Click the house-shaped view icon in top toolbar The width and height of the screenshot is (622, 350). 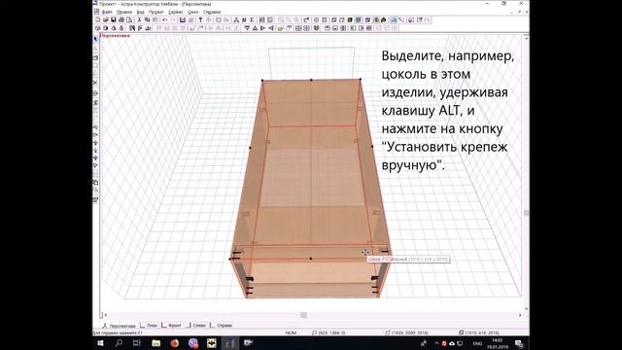pos(383,19)
